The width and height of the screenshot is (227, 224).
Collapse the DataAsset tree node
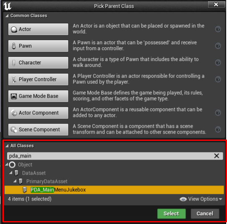[x=11, y=173]
